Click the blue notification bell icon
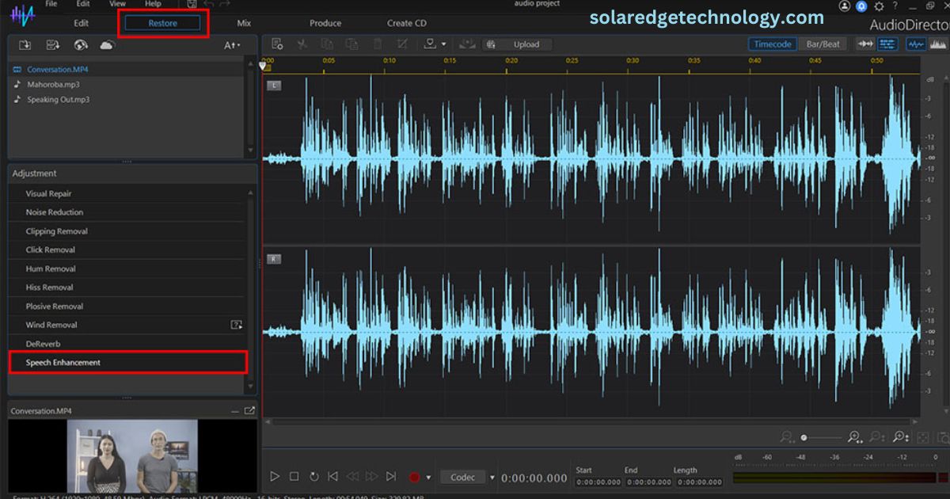The image size is (950, 499). (x=861, y=6)
